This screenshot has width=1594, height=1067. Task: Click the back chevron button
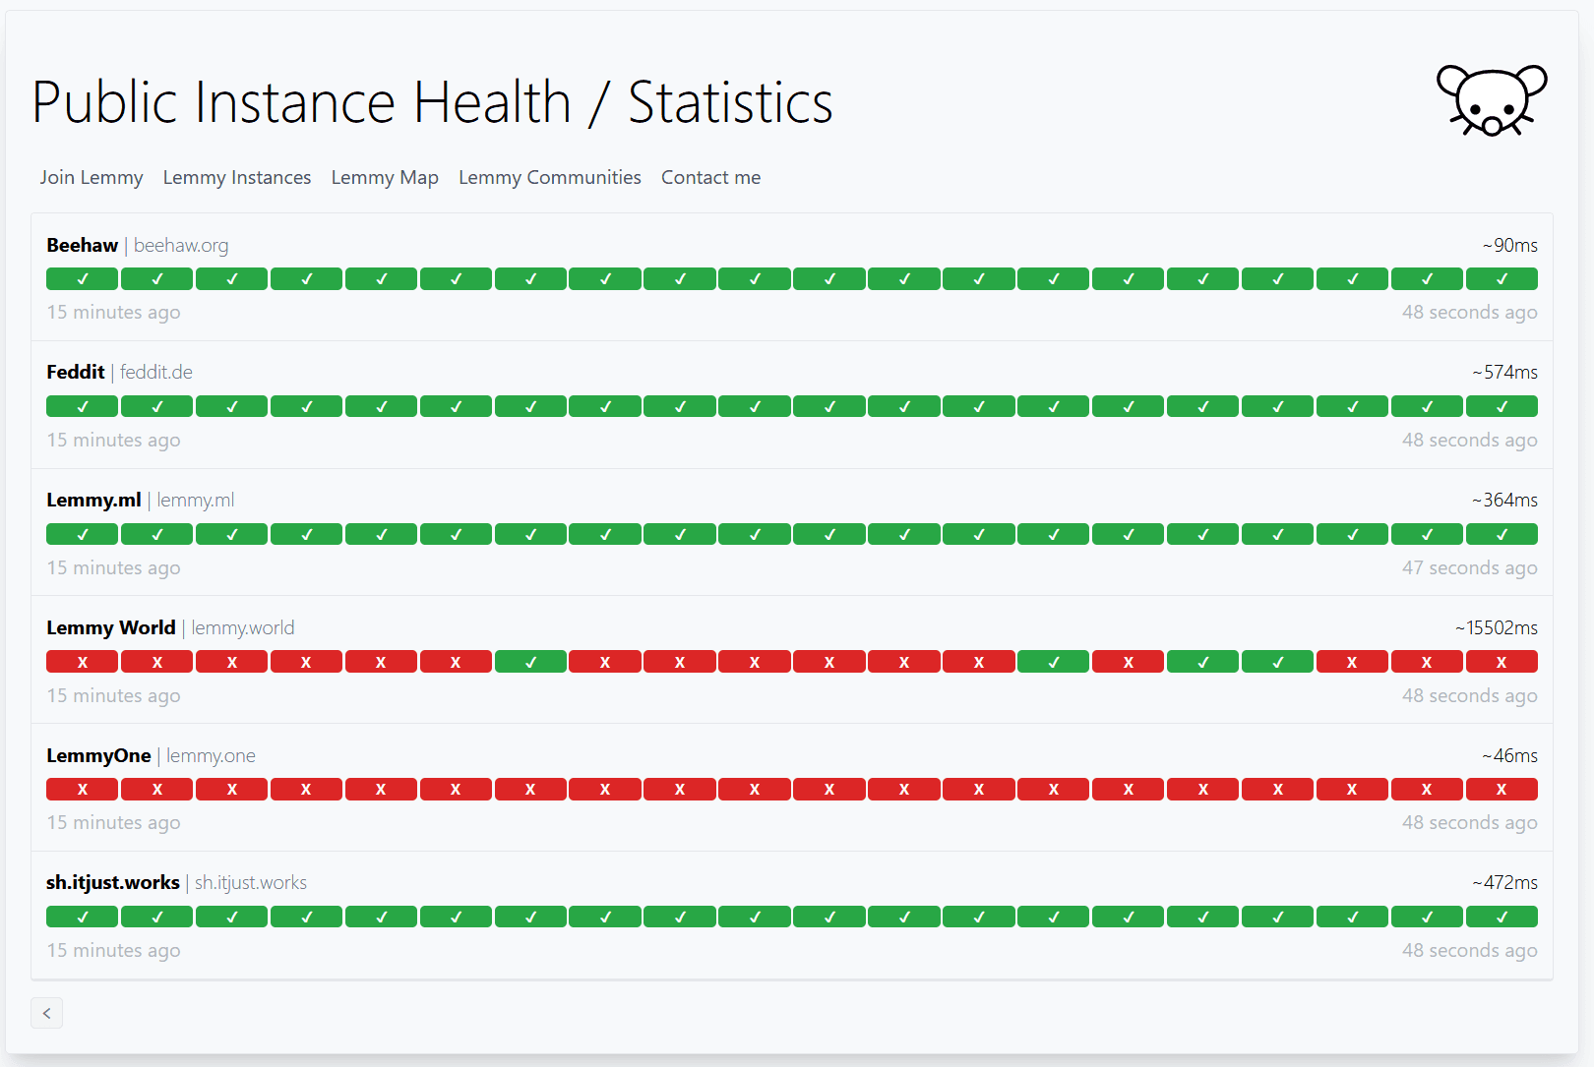[46, 1013]
